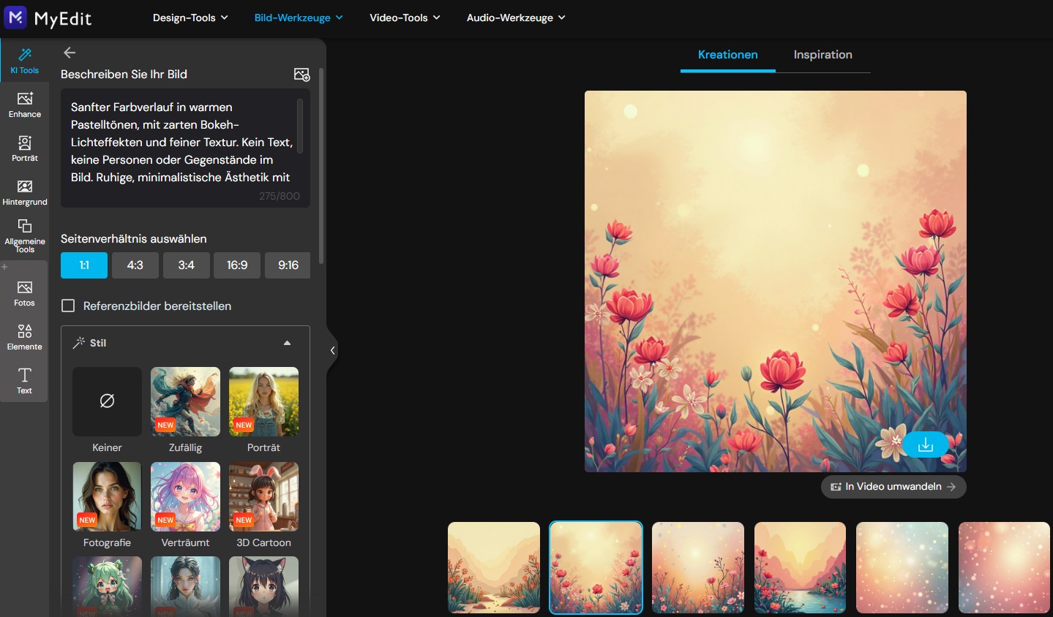The height and width of the screenshot is (617, 1053).
Task: Select the 4:3 aspect ratio
Action: (135, 265)
